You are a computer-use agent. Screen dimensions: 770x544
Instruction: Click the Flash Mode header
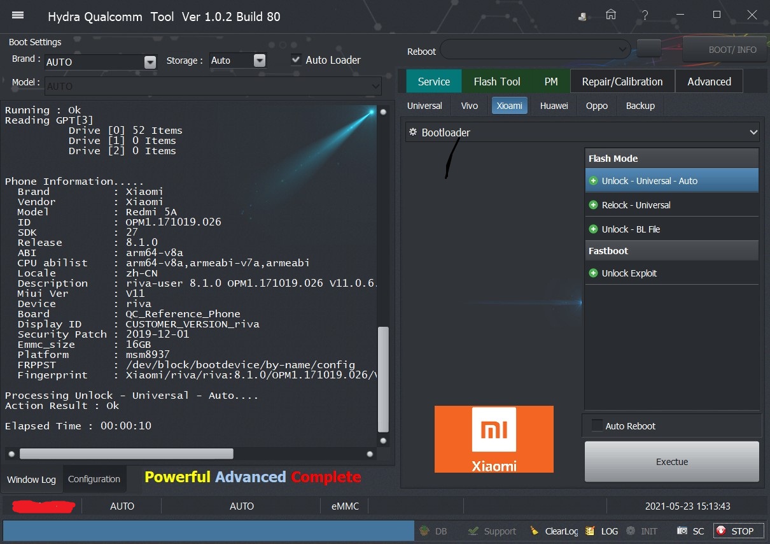[x=671, y=159]
